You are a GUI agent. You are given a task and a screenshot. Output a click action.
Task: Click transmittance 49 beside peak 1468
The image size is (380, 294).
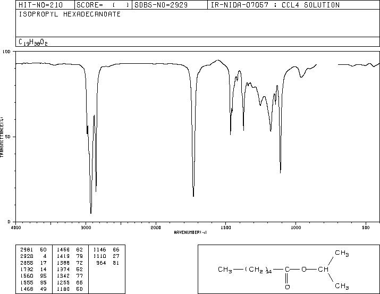click(44, 289)
